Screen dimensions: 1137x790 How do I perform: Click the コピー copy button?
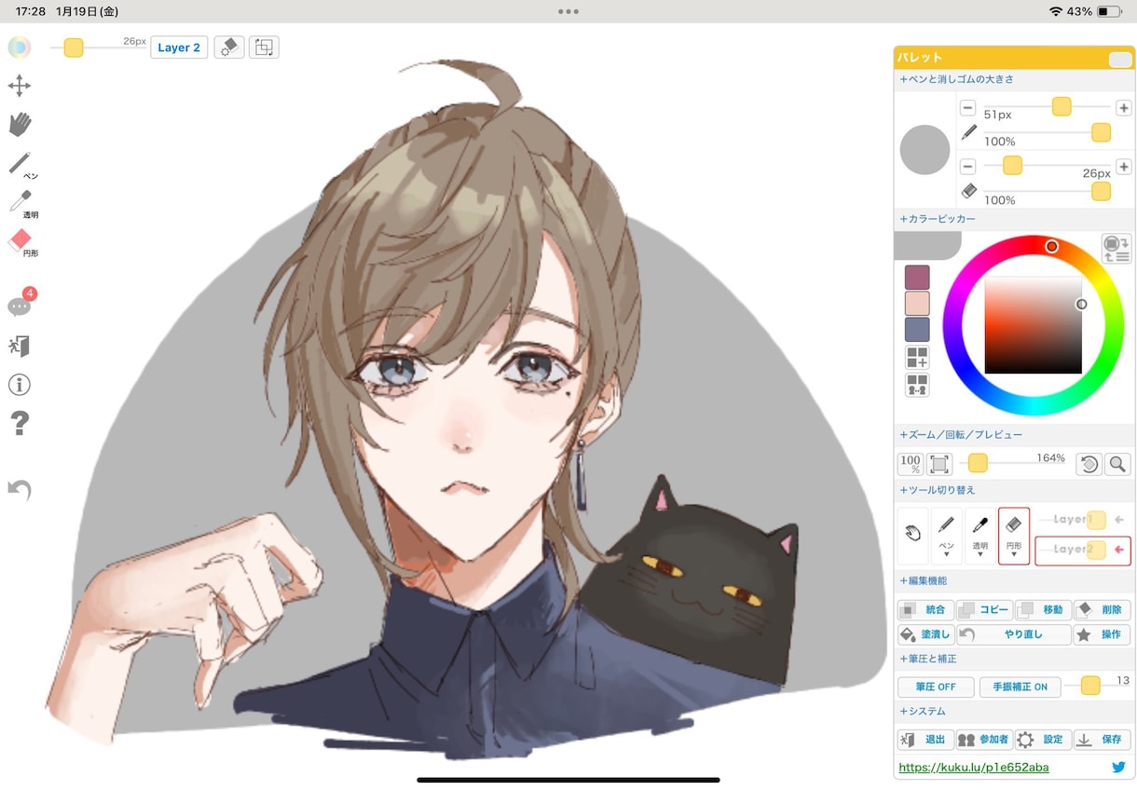click(x=984, y=610)
